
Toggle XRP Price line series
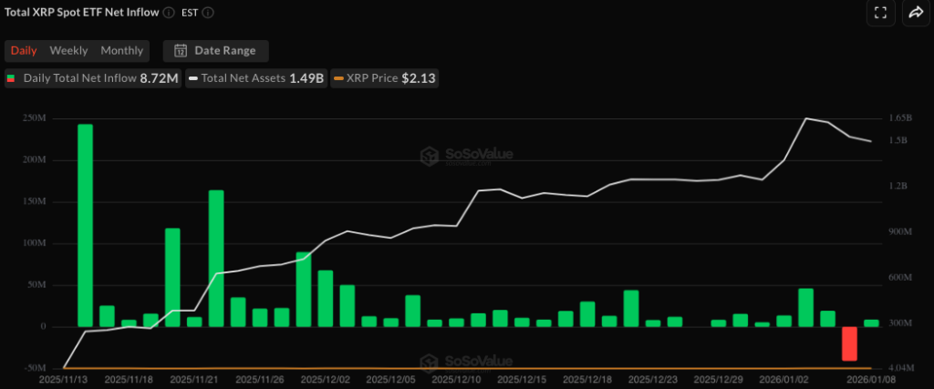coord(385,78)
